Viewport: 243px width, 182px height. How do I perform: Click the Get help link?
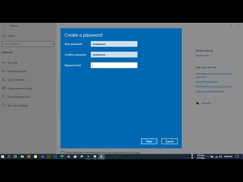tap(206, 103)
